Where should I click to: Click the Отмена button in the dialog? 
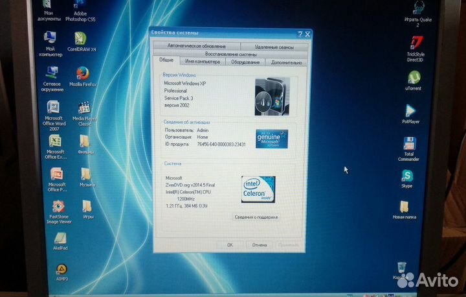click(x=259, y=244)
